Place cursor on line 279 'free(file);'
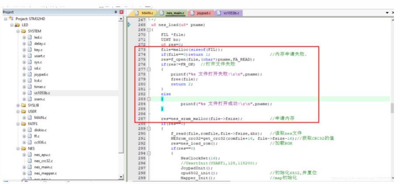Screen dimensions: 400x184 (184, 79)
